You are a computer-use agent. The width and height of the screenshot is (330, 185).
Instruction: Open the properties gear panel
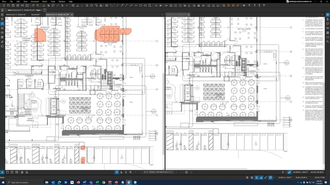328,15
